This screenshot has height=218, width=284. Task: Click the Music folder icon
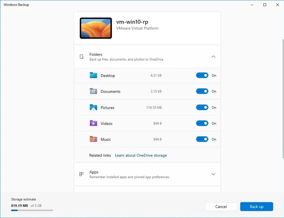93,139
